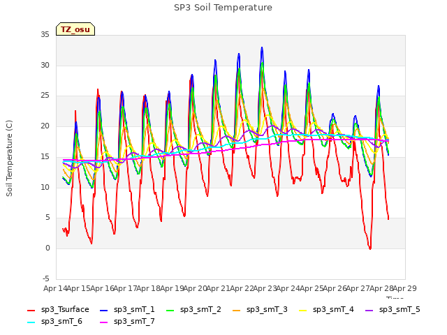
Task: Toggle the sp3_smT_7 legend entry
Action: 127,321
